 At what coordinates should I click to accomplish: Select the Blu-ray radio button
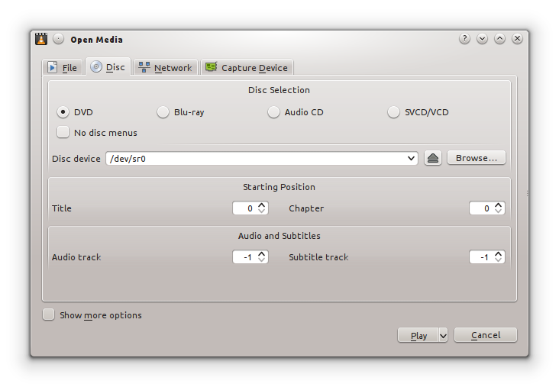coord(163,112)
